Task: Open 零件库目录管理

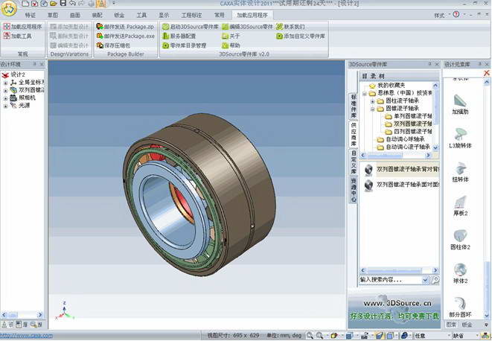Action: pos(185,45)
